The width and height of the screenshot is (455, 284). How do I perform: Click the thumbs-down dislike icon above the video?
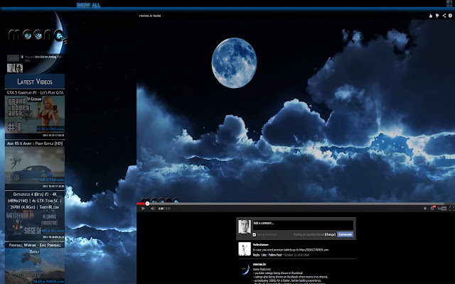click(x=437, y=16)
